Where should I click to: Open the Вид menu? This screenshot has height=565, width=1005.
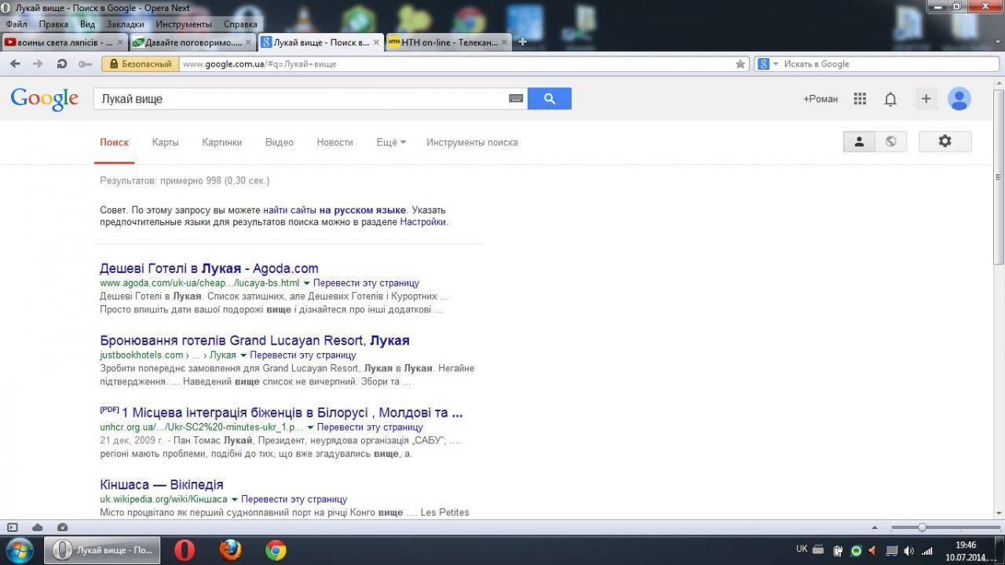pos(87,24)
